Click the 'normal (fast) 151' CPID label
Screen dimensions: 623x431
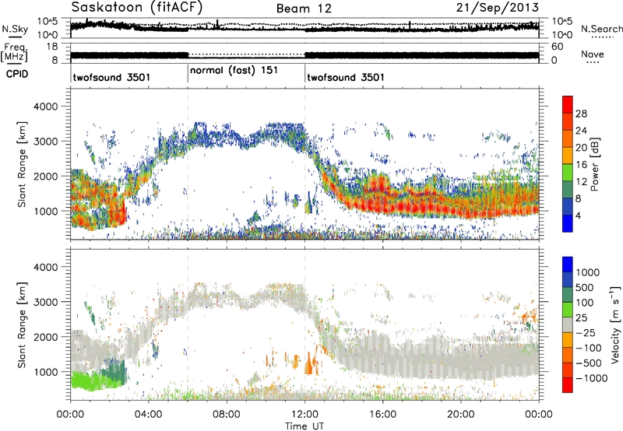[234, 71]
